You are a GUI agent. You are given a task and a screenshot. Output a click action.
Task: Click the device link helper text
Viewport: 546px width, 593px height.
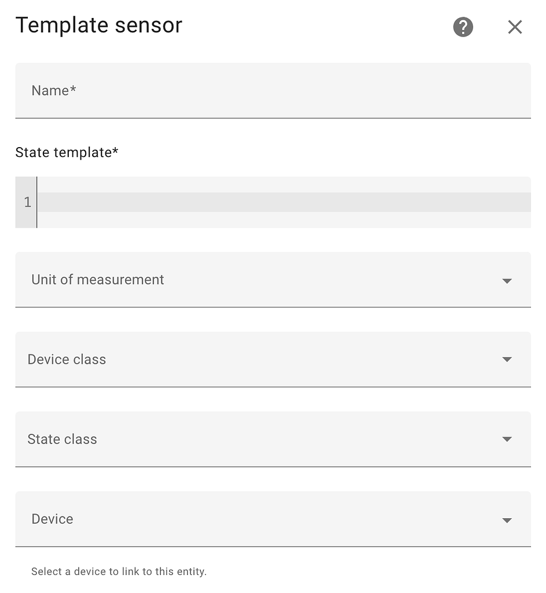click(x=119, y=572)
